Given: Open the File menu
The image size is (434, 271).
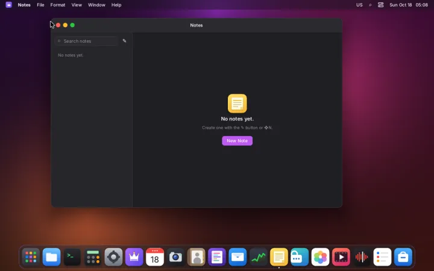Looking at the screenshot, I should 40,5.
